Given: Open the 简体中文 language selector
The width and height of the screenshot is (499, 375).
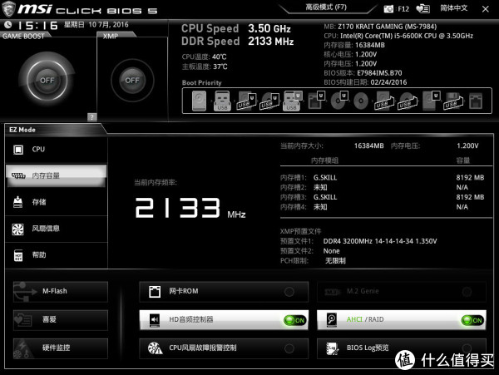Looking at the screenshot, I should click(451, 8).
